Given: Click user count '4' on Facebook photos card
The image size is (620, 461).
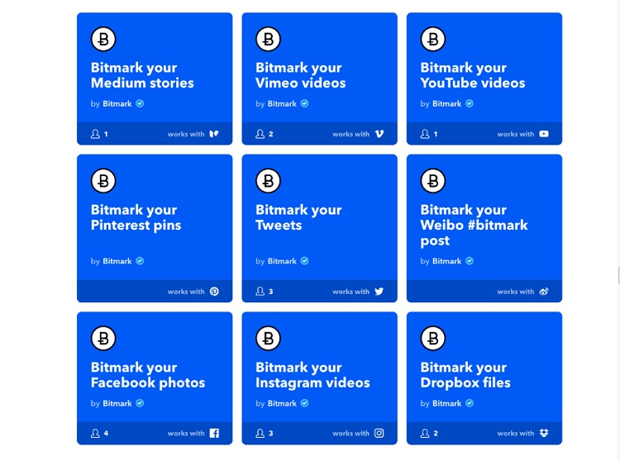Looking at the screenshot, I should [106, 434].
